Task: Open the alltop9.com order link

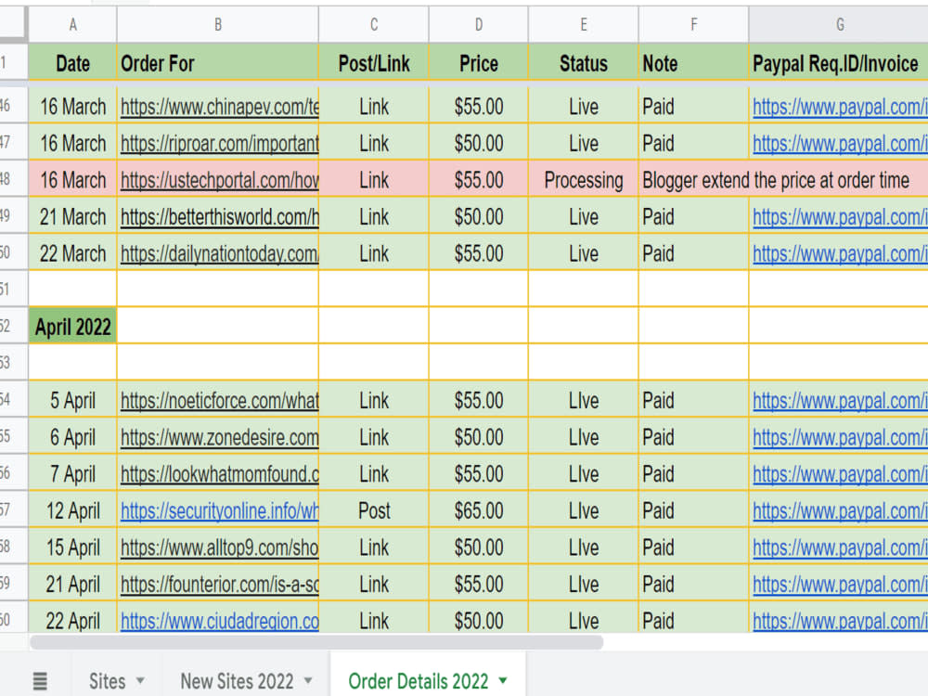Action: tap(220, 548)
